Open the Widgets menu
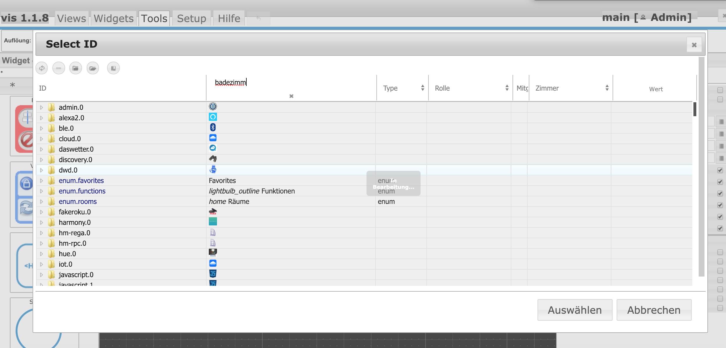The height and width of the screenshot is (348, 726). (113, 19)
